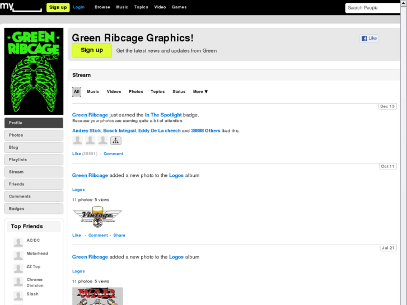Comment on the Oct 11 Logos photo post
The width and height of the screenshot is (407, 305).
(98, 235)
